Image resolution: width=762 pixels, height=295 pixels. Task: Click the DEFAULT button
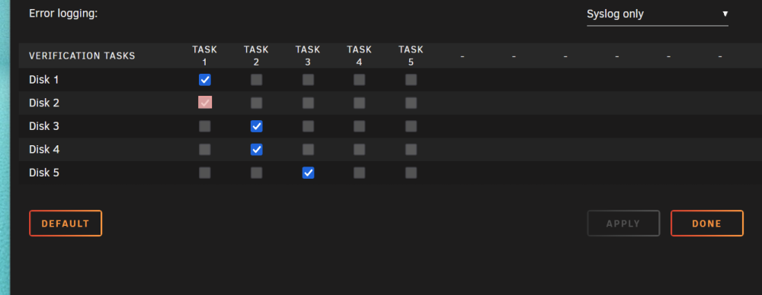66,224
